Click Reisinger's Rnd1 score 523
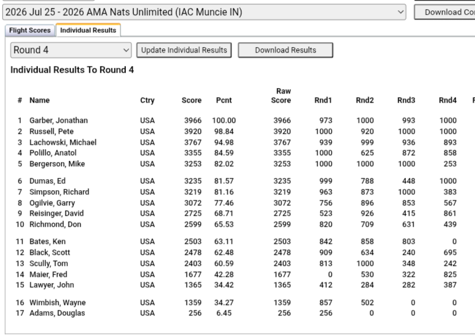Image resolution: width=475 pixels, height=335 pixels. point(326,213)
